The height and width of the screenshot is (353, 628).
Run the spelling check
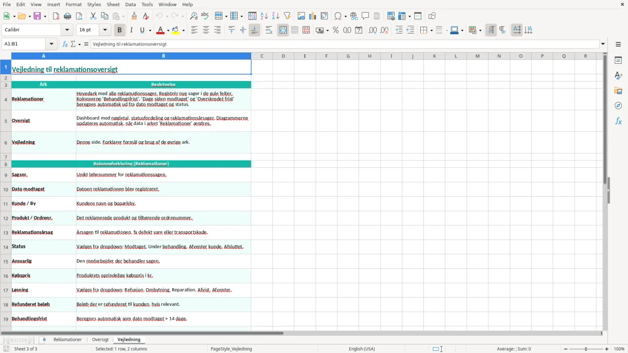coord(205,16)
